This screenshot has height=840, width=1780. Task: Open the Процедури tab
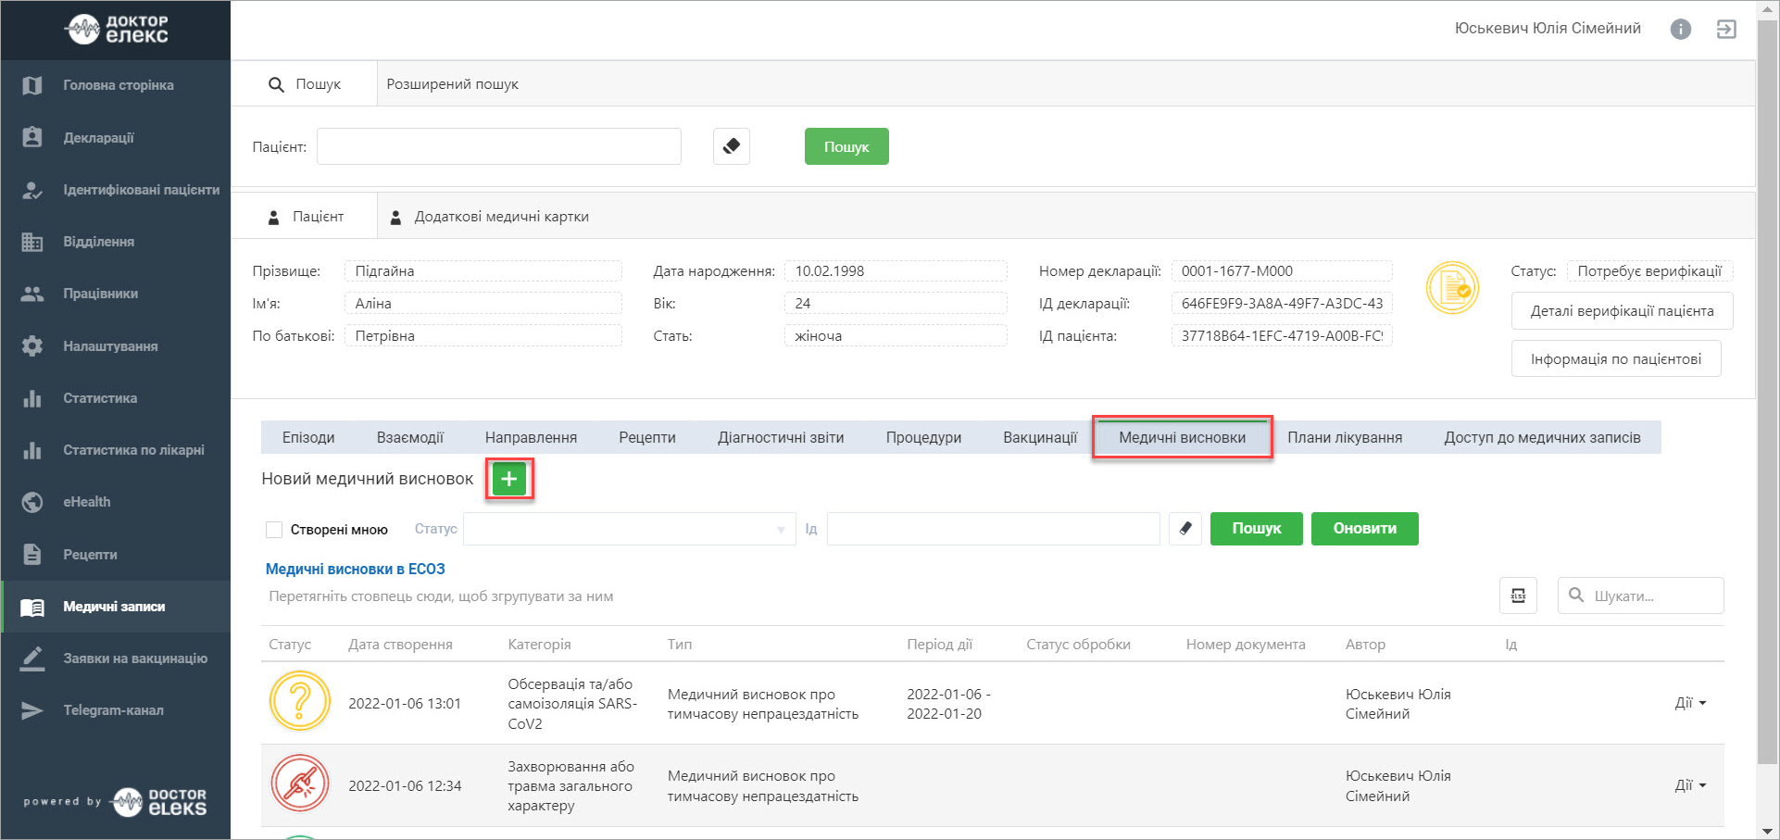[923, 437]
